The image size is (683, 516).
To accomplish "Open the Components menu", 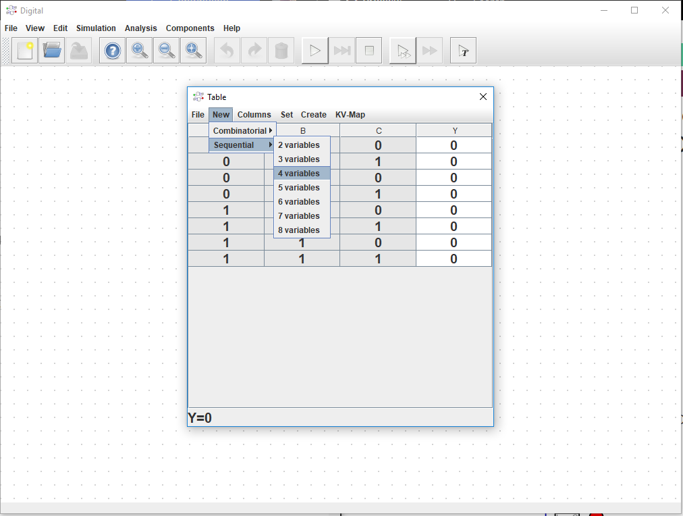I will pyautogui.click(x=190, y=28).
